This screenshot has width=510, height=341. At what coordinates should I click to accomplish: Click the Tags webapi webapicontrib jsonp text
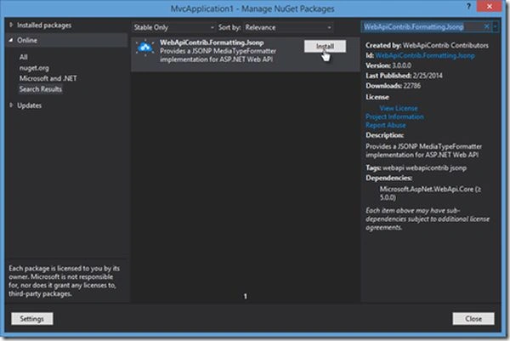click(416, 168)
